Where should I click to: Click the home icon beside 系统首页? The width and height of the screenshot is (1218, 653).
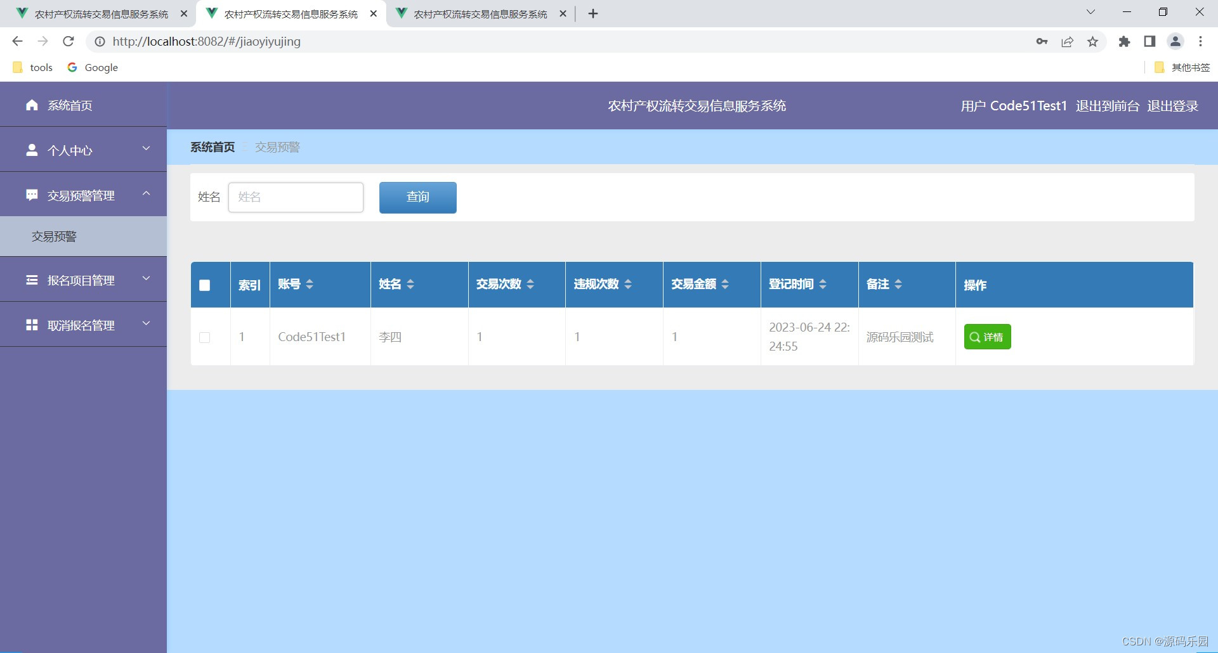coord(32,105)
